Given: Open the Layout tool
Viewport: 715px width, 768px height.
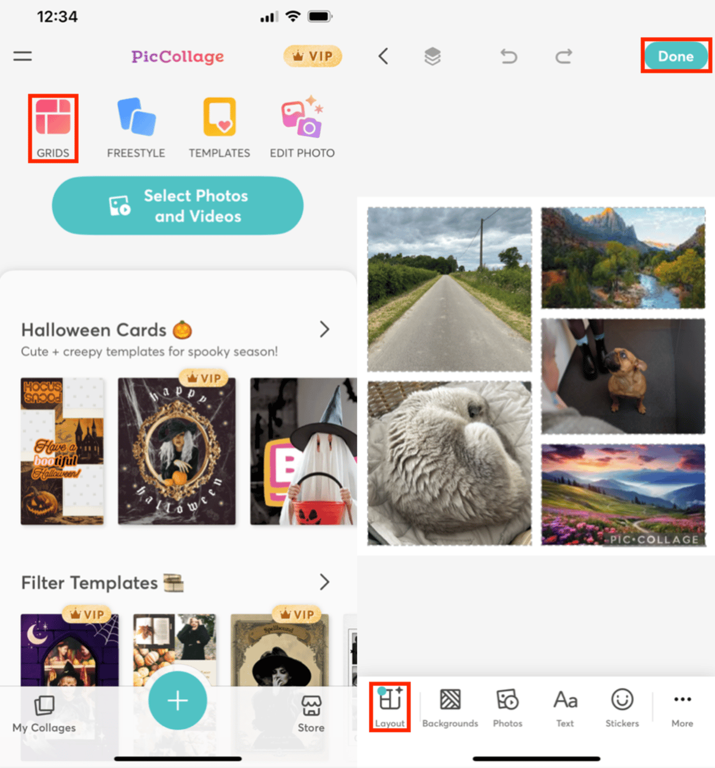Looking at the screenshot, I should (390, 707).
